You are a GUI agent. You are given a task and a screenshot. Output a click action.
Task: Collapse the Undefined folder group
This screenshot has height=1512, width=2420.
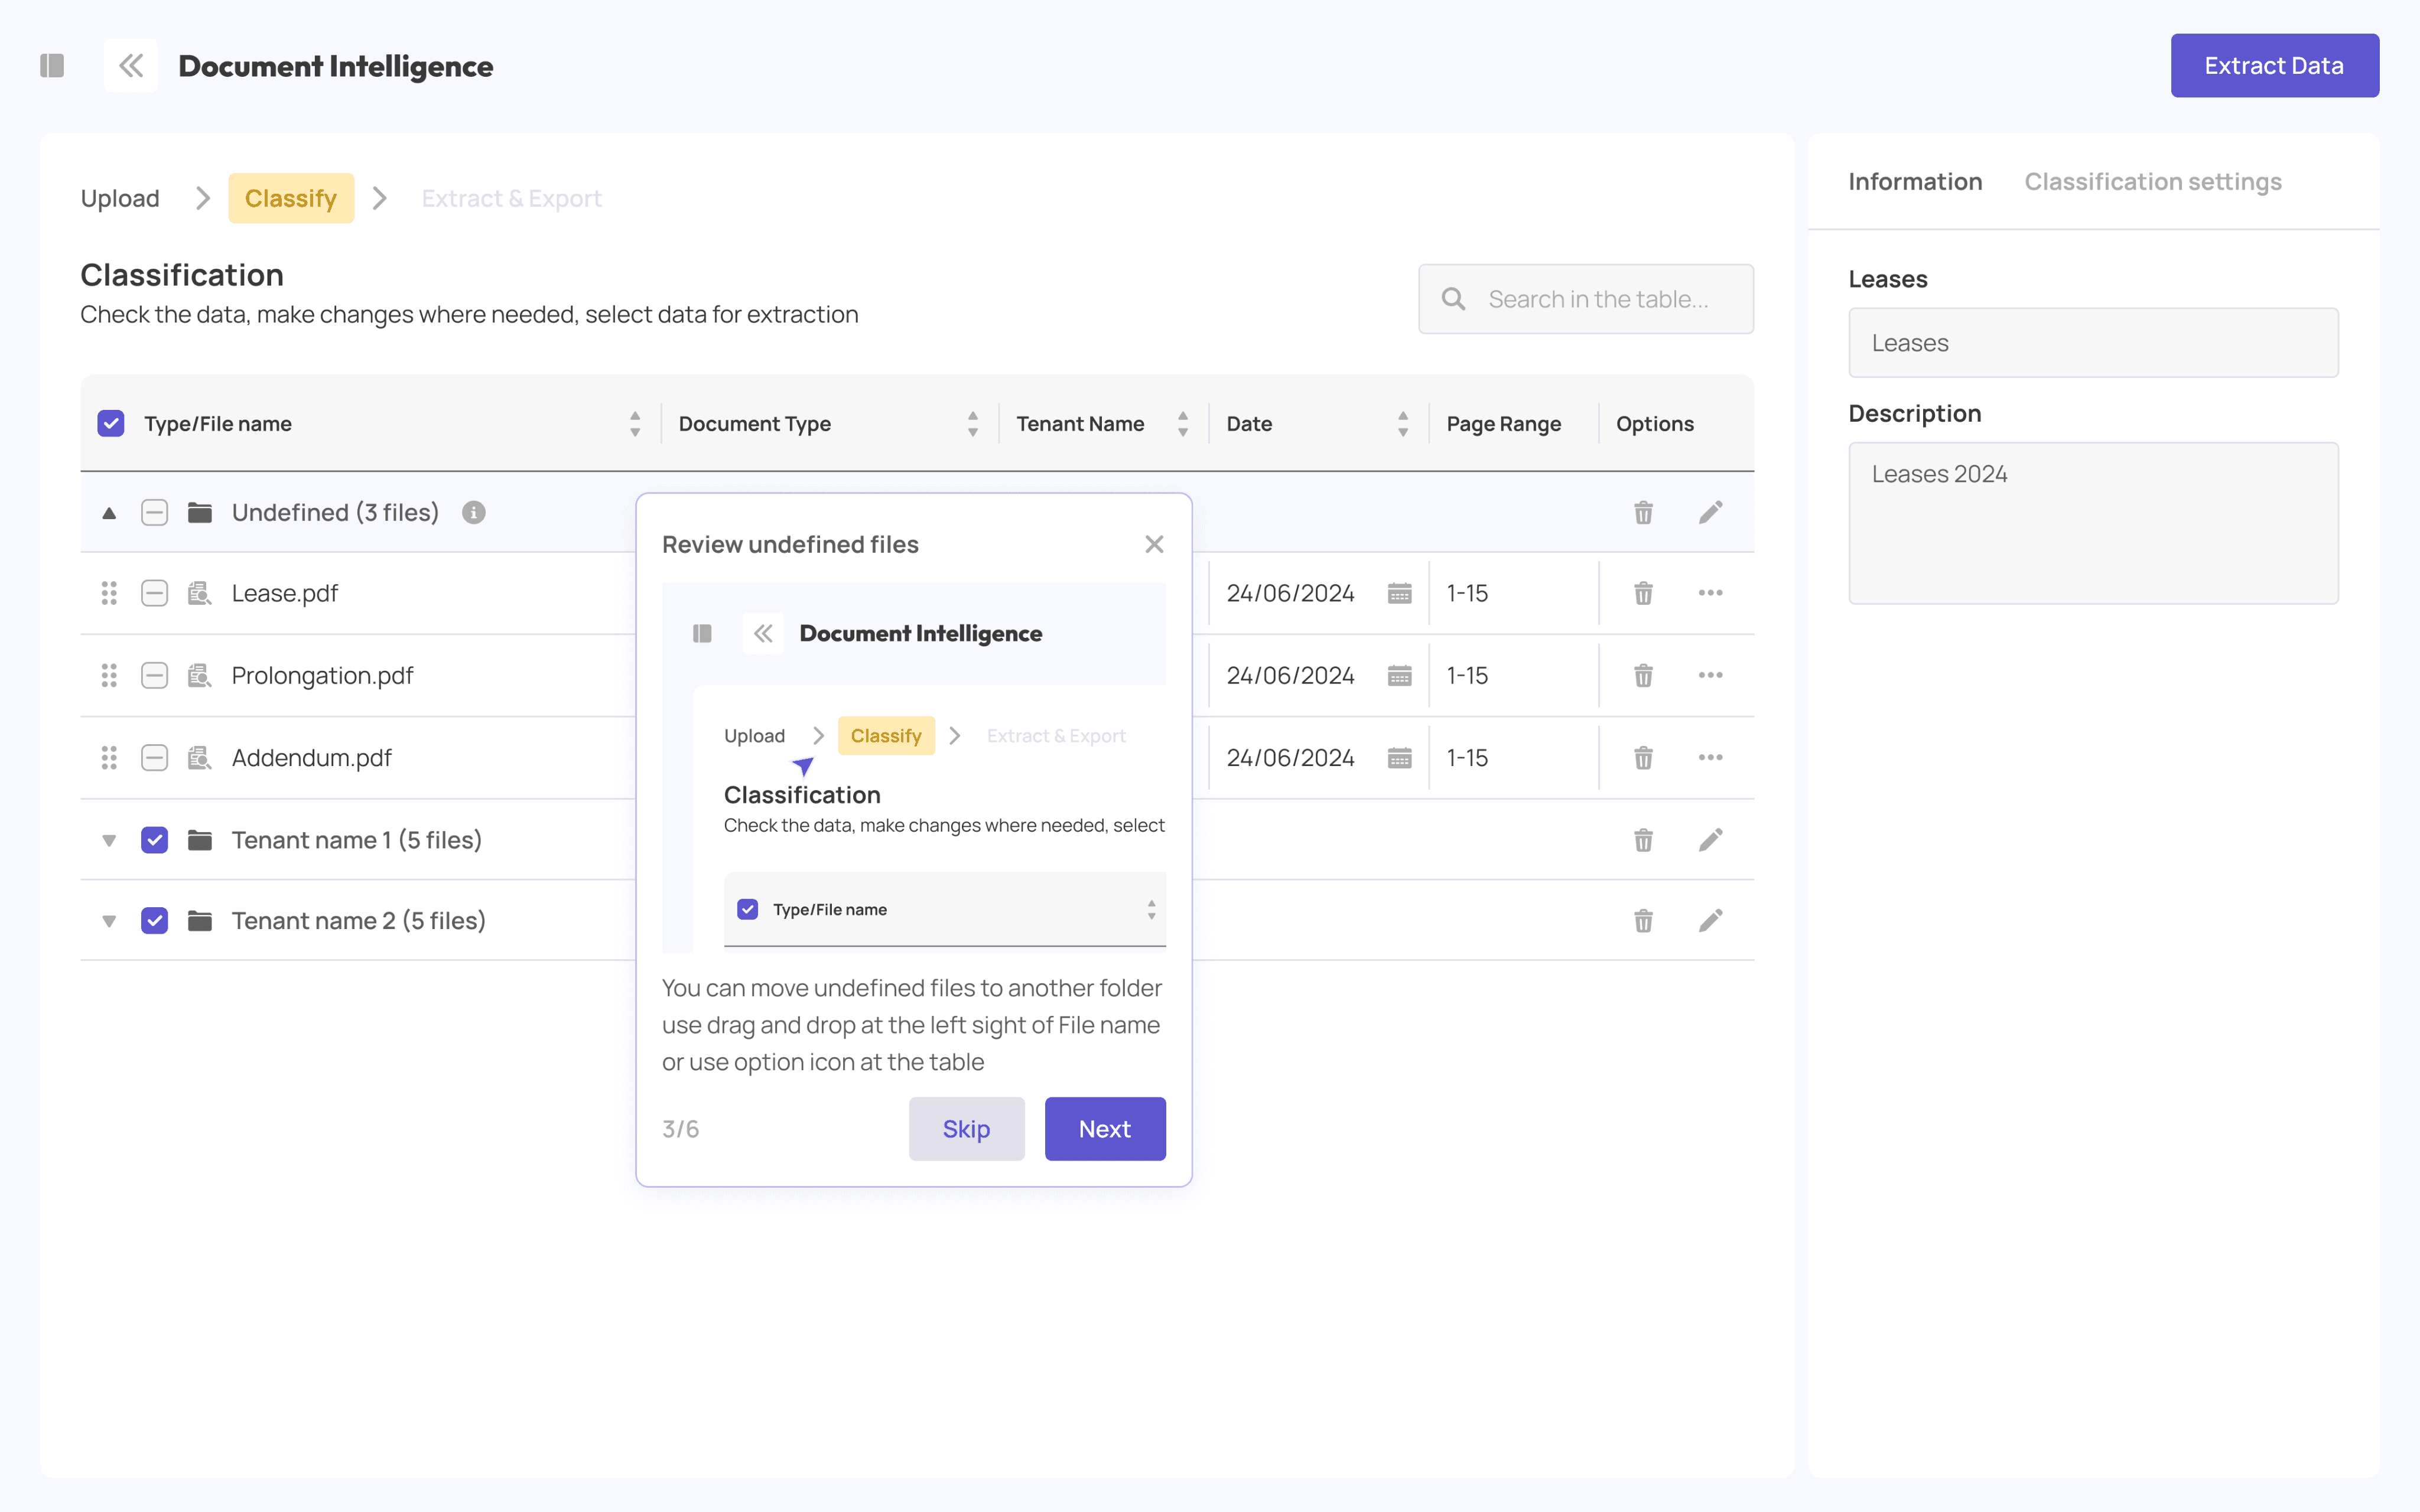click(109, 513)
